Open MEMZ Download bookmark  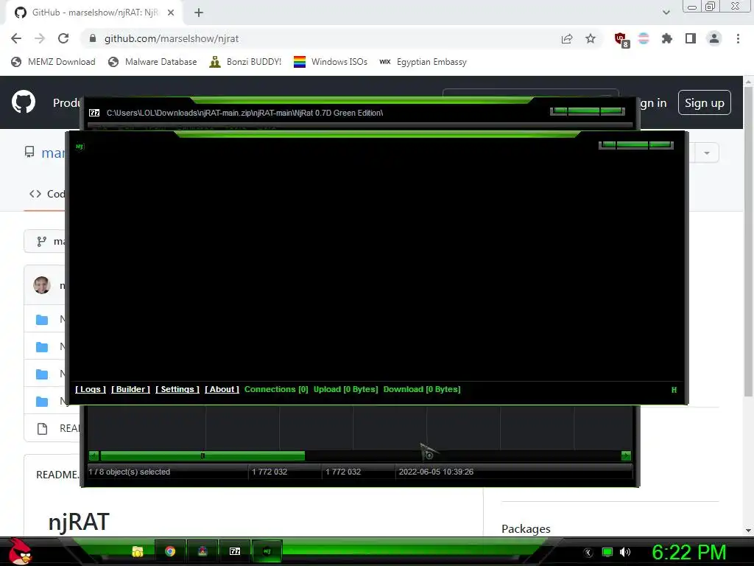53,62
